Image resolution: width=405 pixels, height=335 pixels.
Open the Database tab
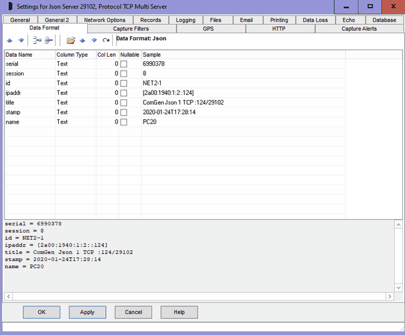385,20
